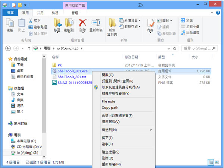Click History (歷程記錄) in the ribbon
Image resolution: width=224 pixels, height=168 pixels.
pyautogui.click(x=167, y=34)
